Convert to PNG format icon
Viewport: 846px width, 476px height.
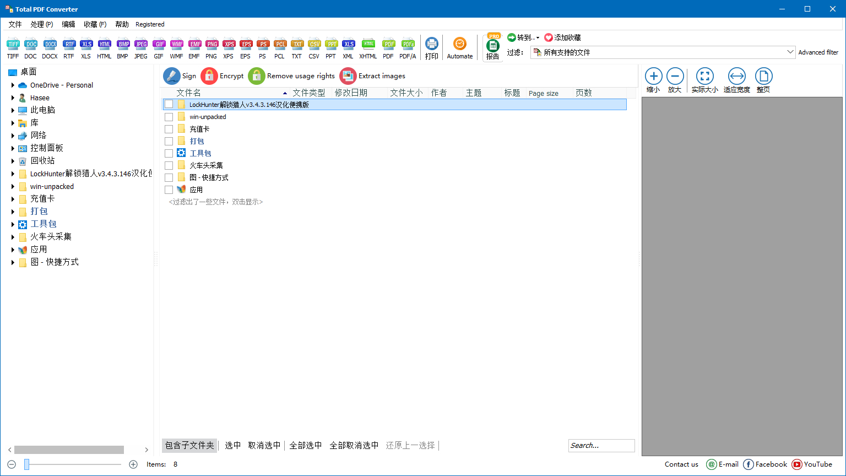[x=211, y=48]
